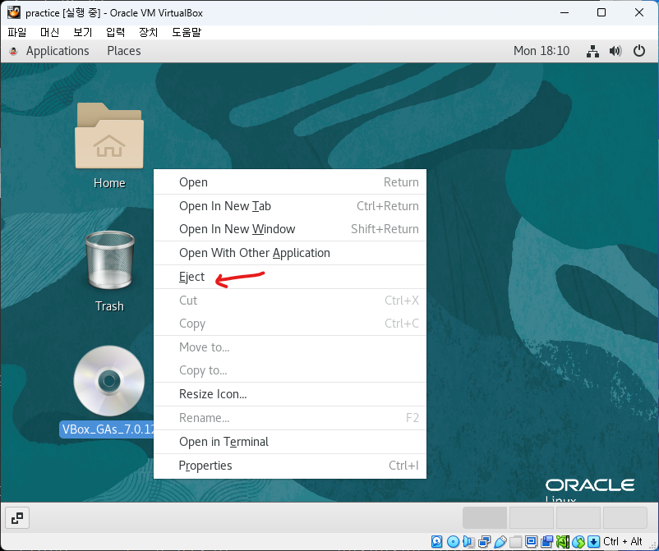This screenshot has width=659, height=551.
Task: Choose Open in Terminal
Action: 290,442
